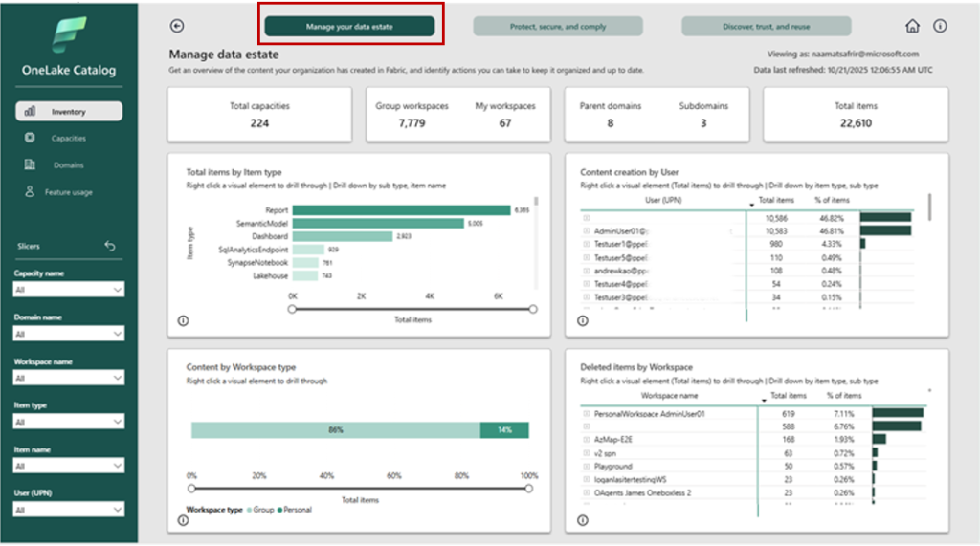Open info icon in Deleted items by Workspace
The height and width of the screenshot is (546, 980).
click(581, 520)
